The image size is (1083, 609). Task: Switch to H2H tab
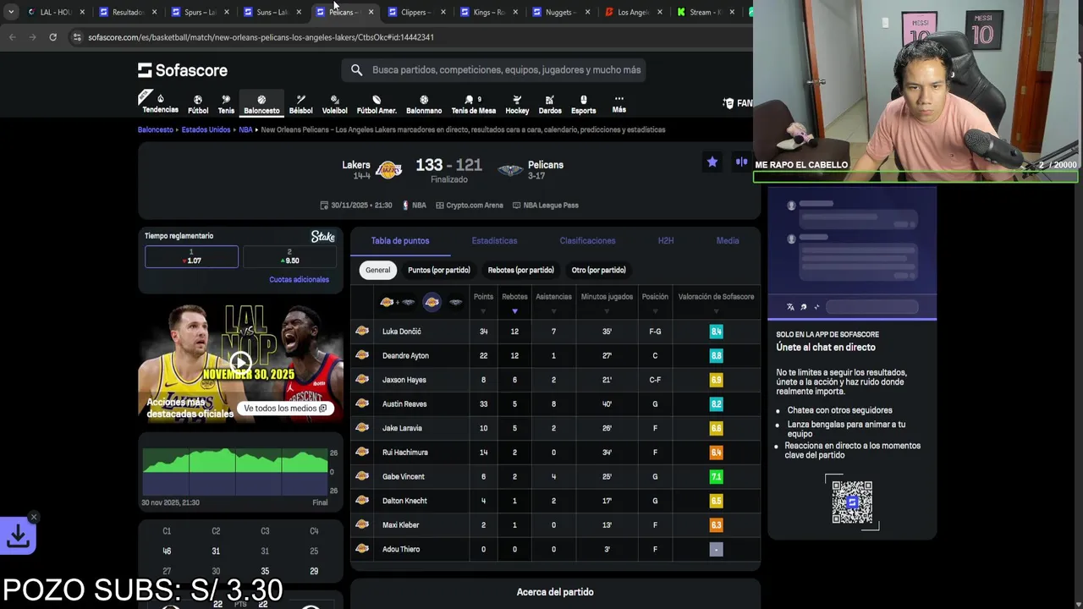click(666, 241)
